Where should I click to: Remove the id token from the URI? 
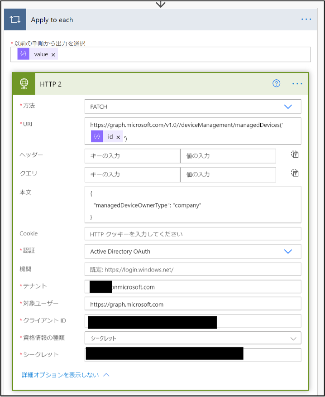(x=118, y=137)
